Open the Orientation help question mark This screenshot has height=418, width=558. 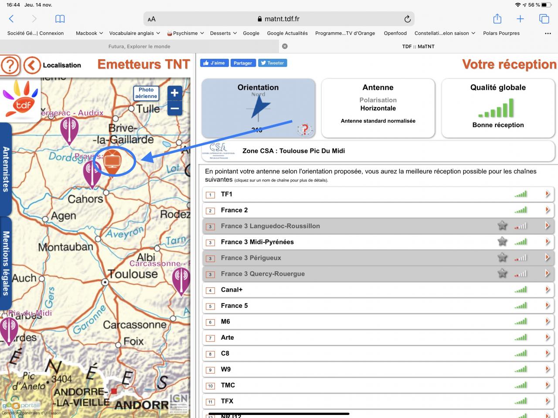305,129
